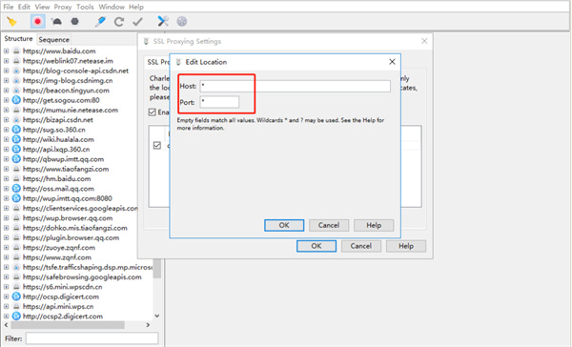Screen dimensions: 572x347
Task: Click the lock icon beside zuoye.zqnf.com
Action: pyautogui.click(x=16, y=248)
